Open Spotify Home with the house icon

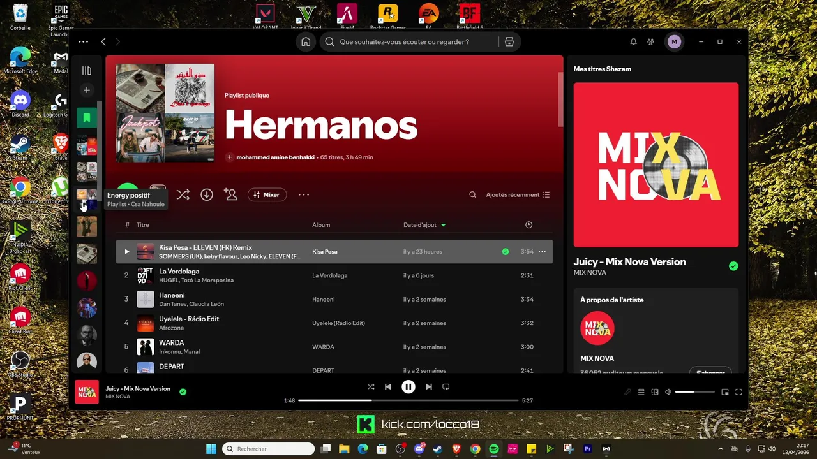click(306, 41)
